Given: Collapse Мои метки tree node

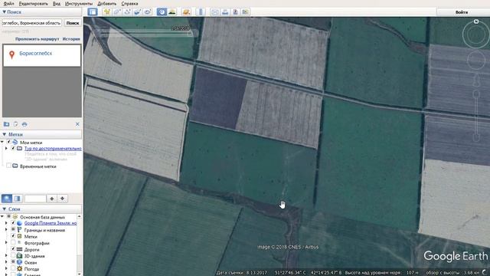Looking at the screenshot, I should click(x=2, y=142).
